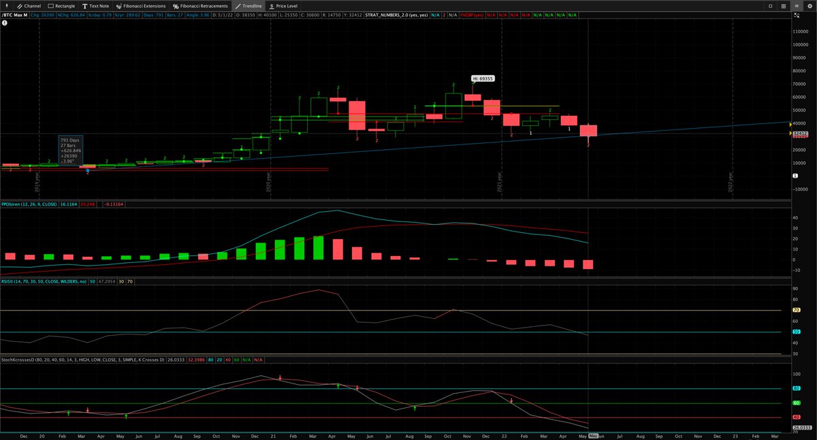Click the highlighted May date on the time axis

pyautogui.click(x=593, y=436)
